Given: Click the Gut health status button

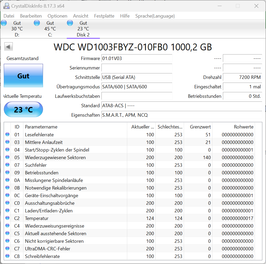Looking at the screenshot, I should 23,76.
